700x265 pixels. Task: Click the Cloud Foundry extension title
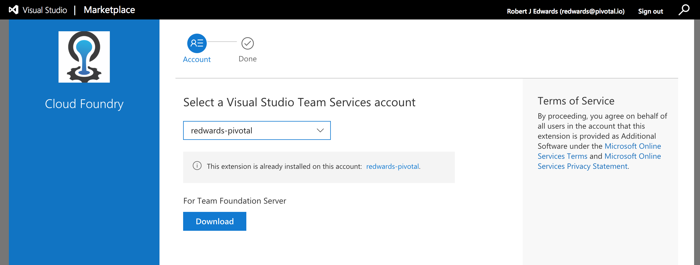click(84, 104)
